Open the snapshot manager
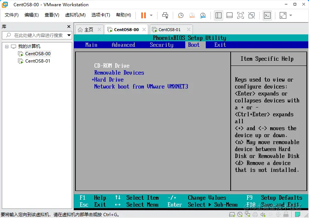309x218 pixels. 202,15
